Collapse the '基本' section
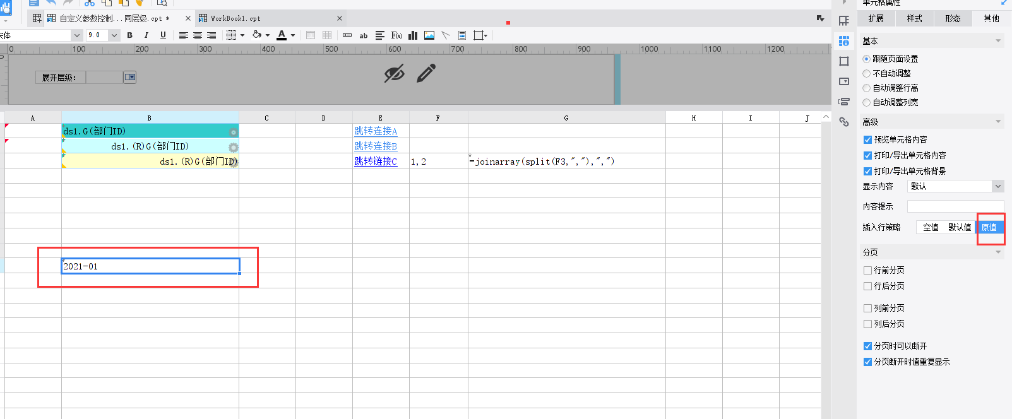This screenshot has height=419, width=1012. coord(998,41)
